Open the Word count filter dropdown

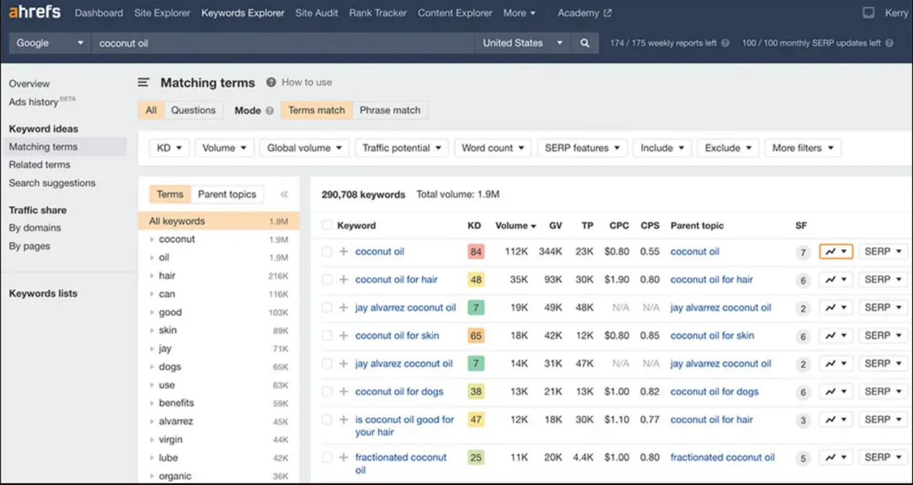pyautogui.click(x=493, y=148)
